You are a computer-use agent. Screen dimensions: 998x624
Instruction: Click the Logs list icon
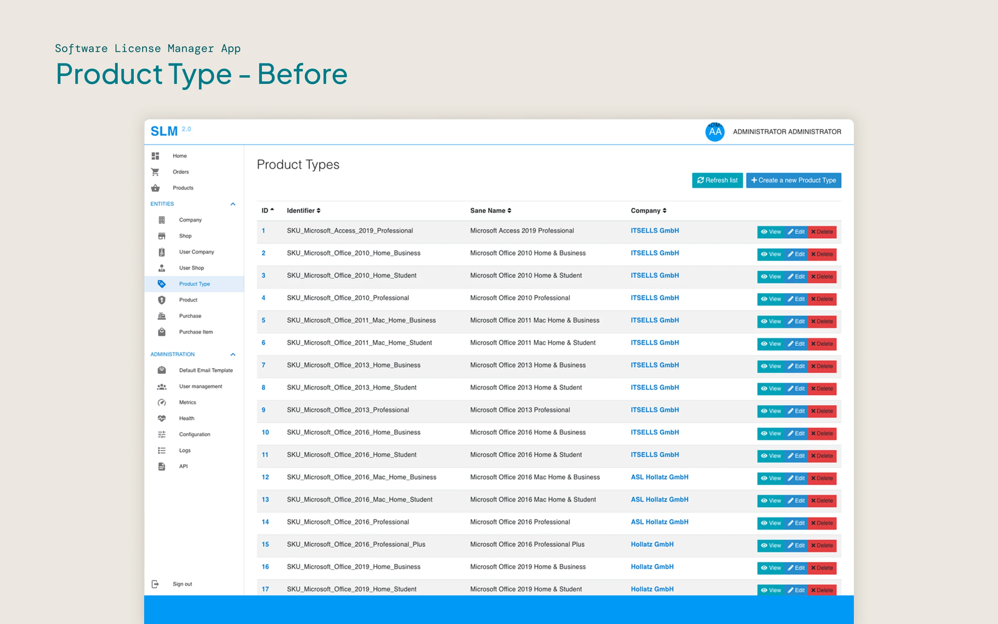[162, 450]
